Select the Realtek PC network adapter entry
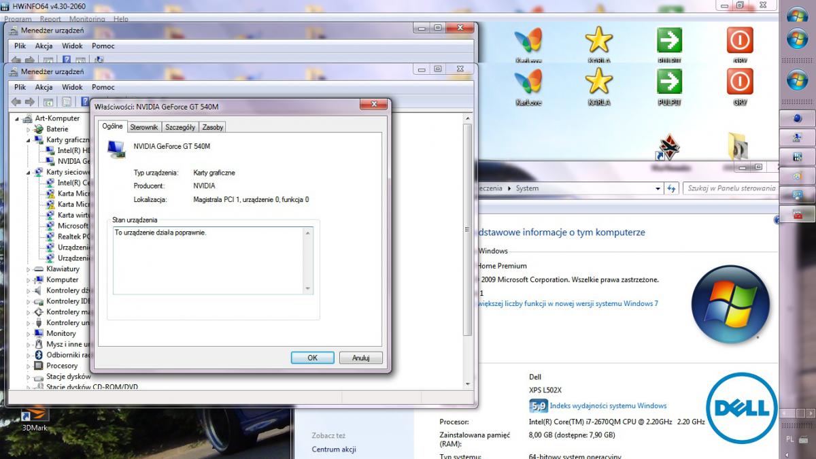Image resolution: width=816 pixels, height=459 pixels. [74, 237]
